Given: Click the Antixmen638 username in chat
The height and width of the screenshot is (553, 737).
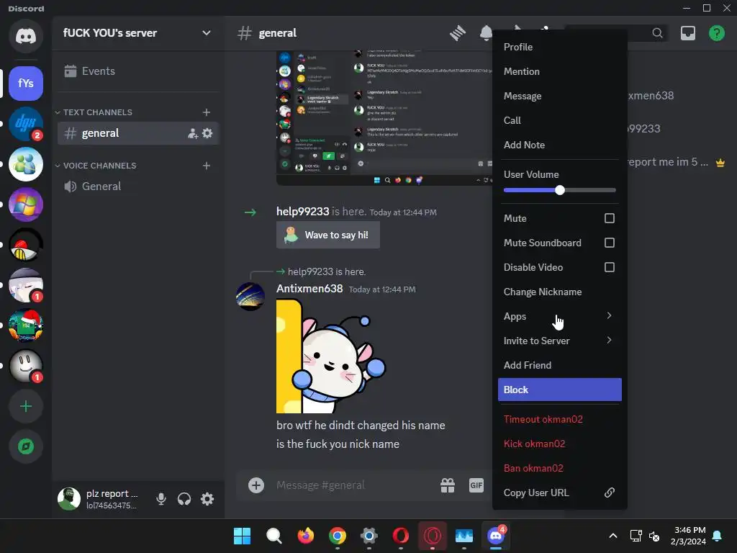Looking at the screenshot, I should pos(309,289).
